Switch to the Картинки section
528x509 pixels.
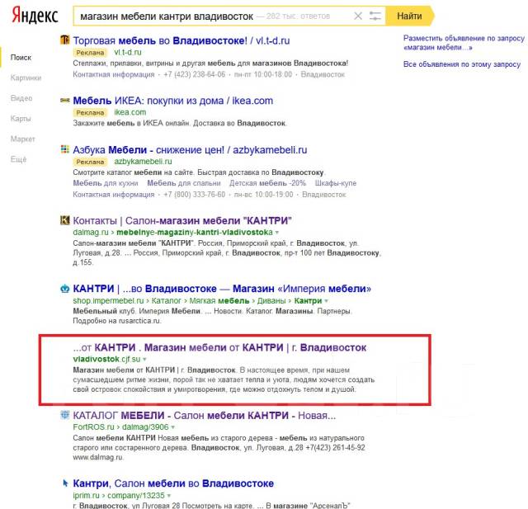tap(26, 78)
